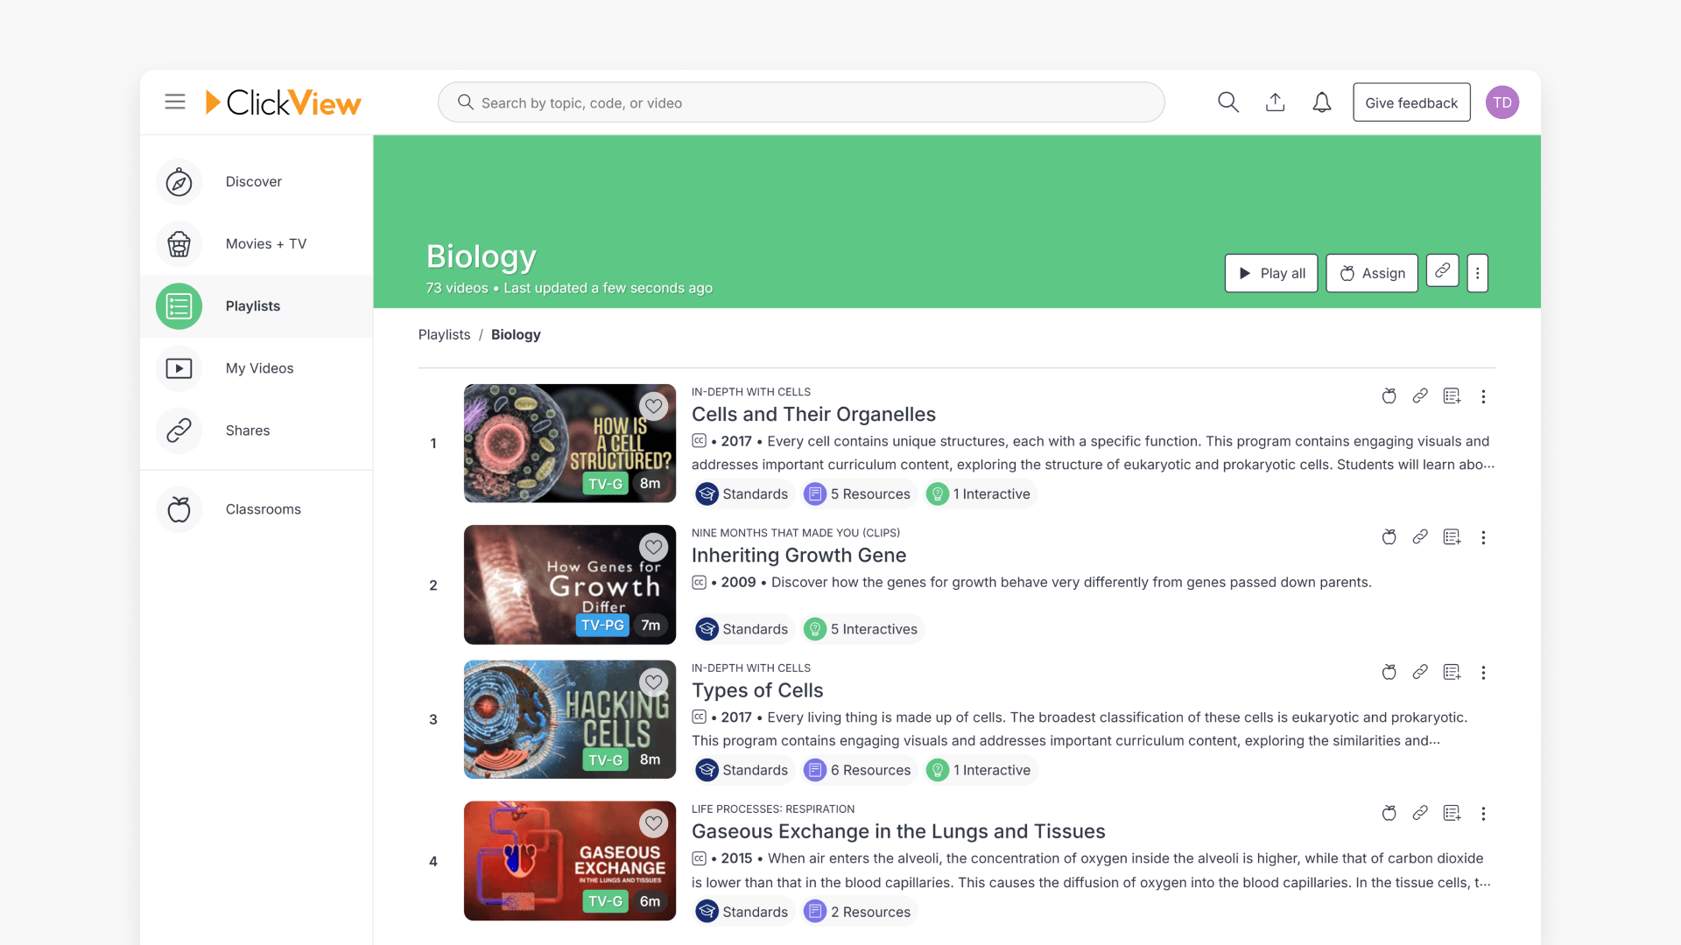The image size is (1681, 945).
Task: Click the search magnifier icon
Action: click(x=1228, y=101)
